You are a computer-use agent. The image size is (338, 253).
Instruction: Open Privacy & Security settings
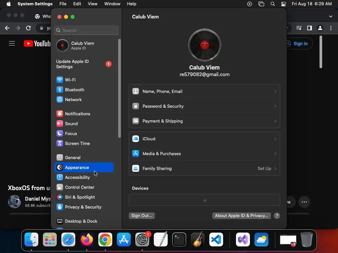[84, 207]
